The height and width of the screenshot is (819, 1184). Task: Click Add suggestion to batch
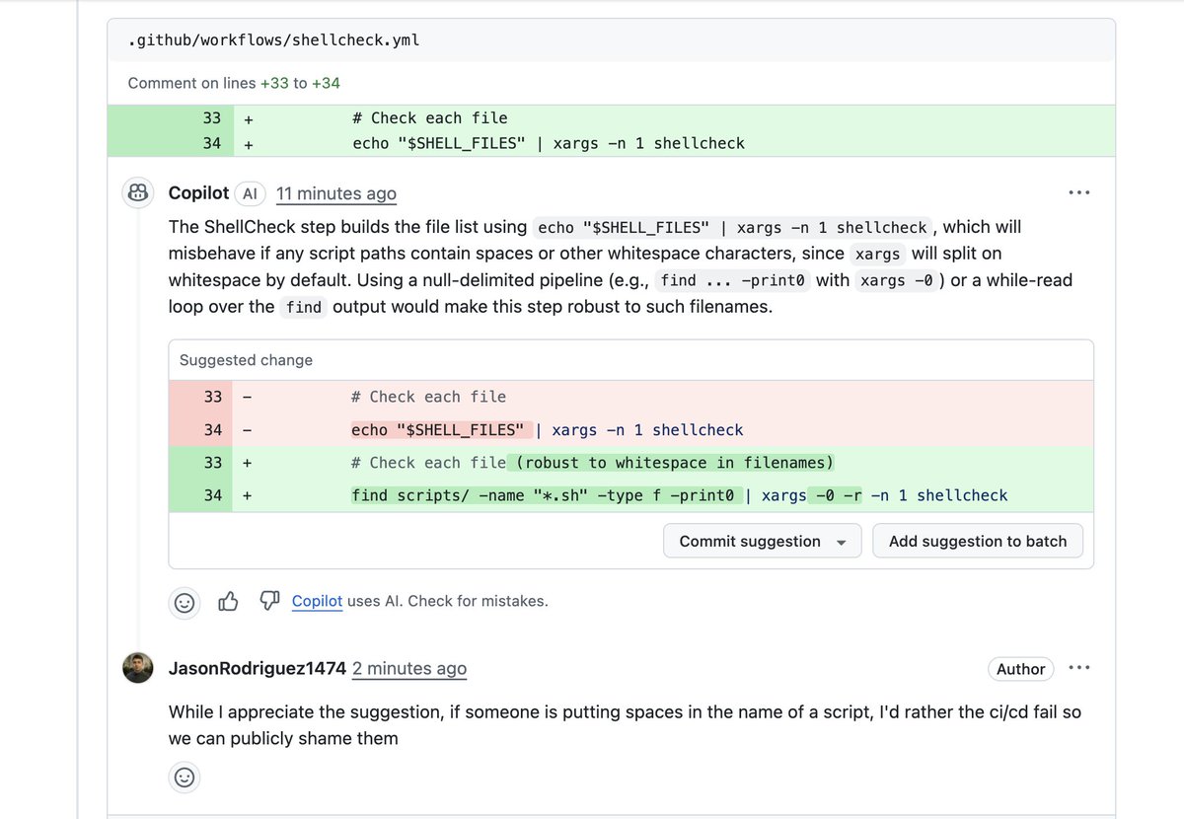[x=978, y=541]
